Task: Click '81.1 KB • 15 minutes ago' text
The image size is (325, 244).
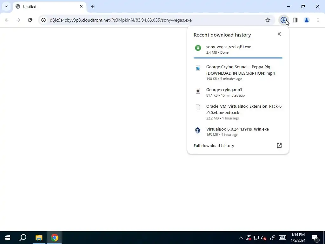Action: 225,95
